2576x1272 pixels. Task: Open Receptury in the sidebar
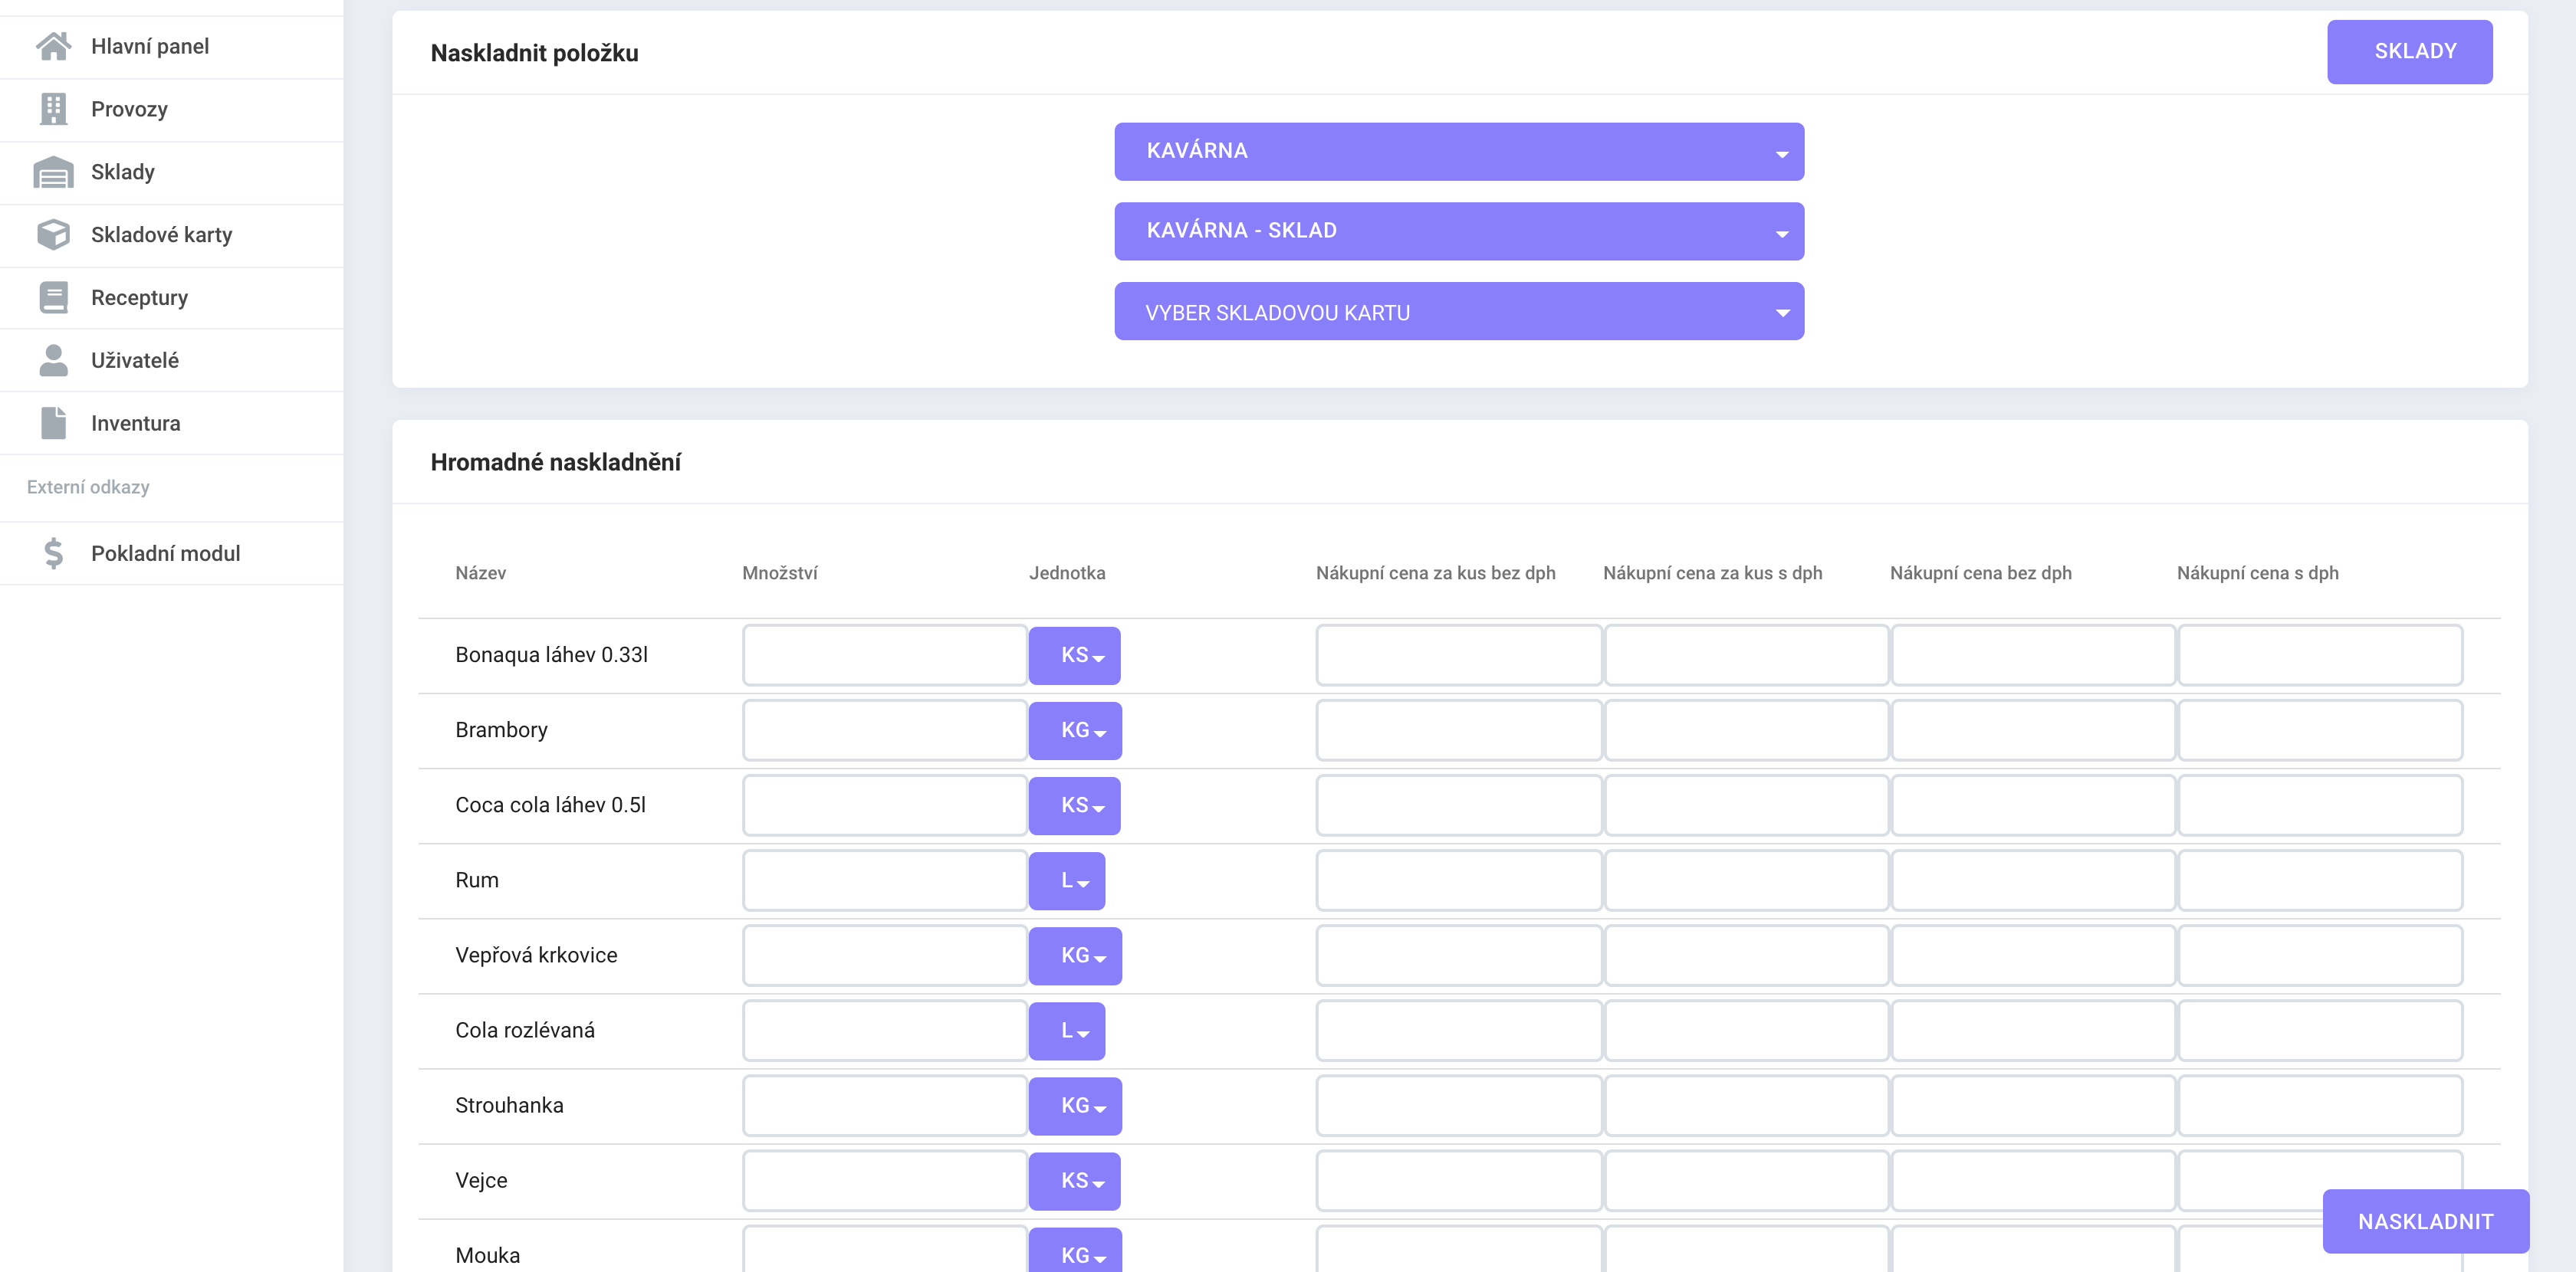[x=172, y=298]
